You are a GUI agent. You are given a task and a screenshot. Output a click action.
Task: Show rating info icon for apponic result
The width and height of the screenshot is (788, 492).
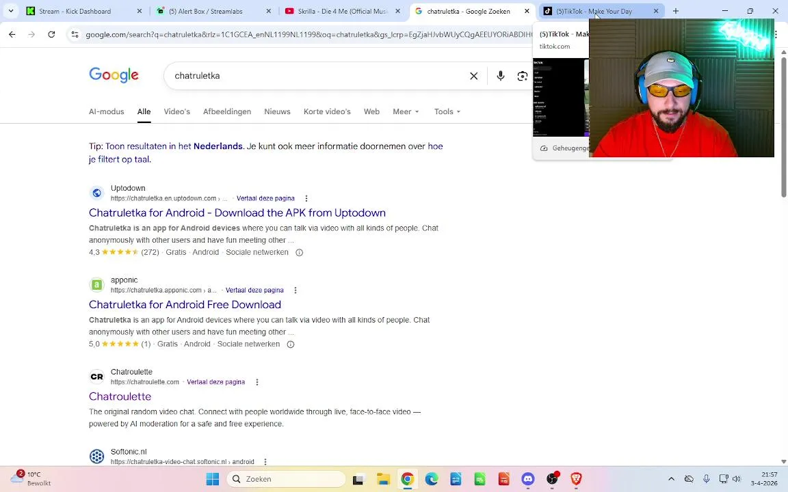tap(291, 344)
